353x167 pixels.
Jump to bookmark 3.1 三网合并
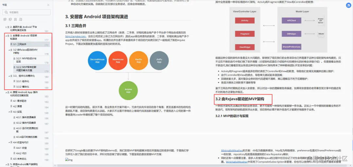coord(20,44)
